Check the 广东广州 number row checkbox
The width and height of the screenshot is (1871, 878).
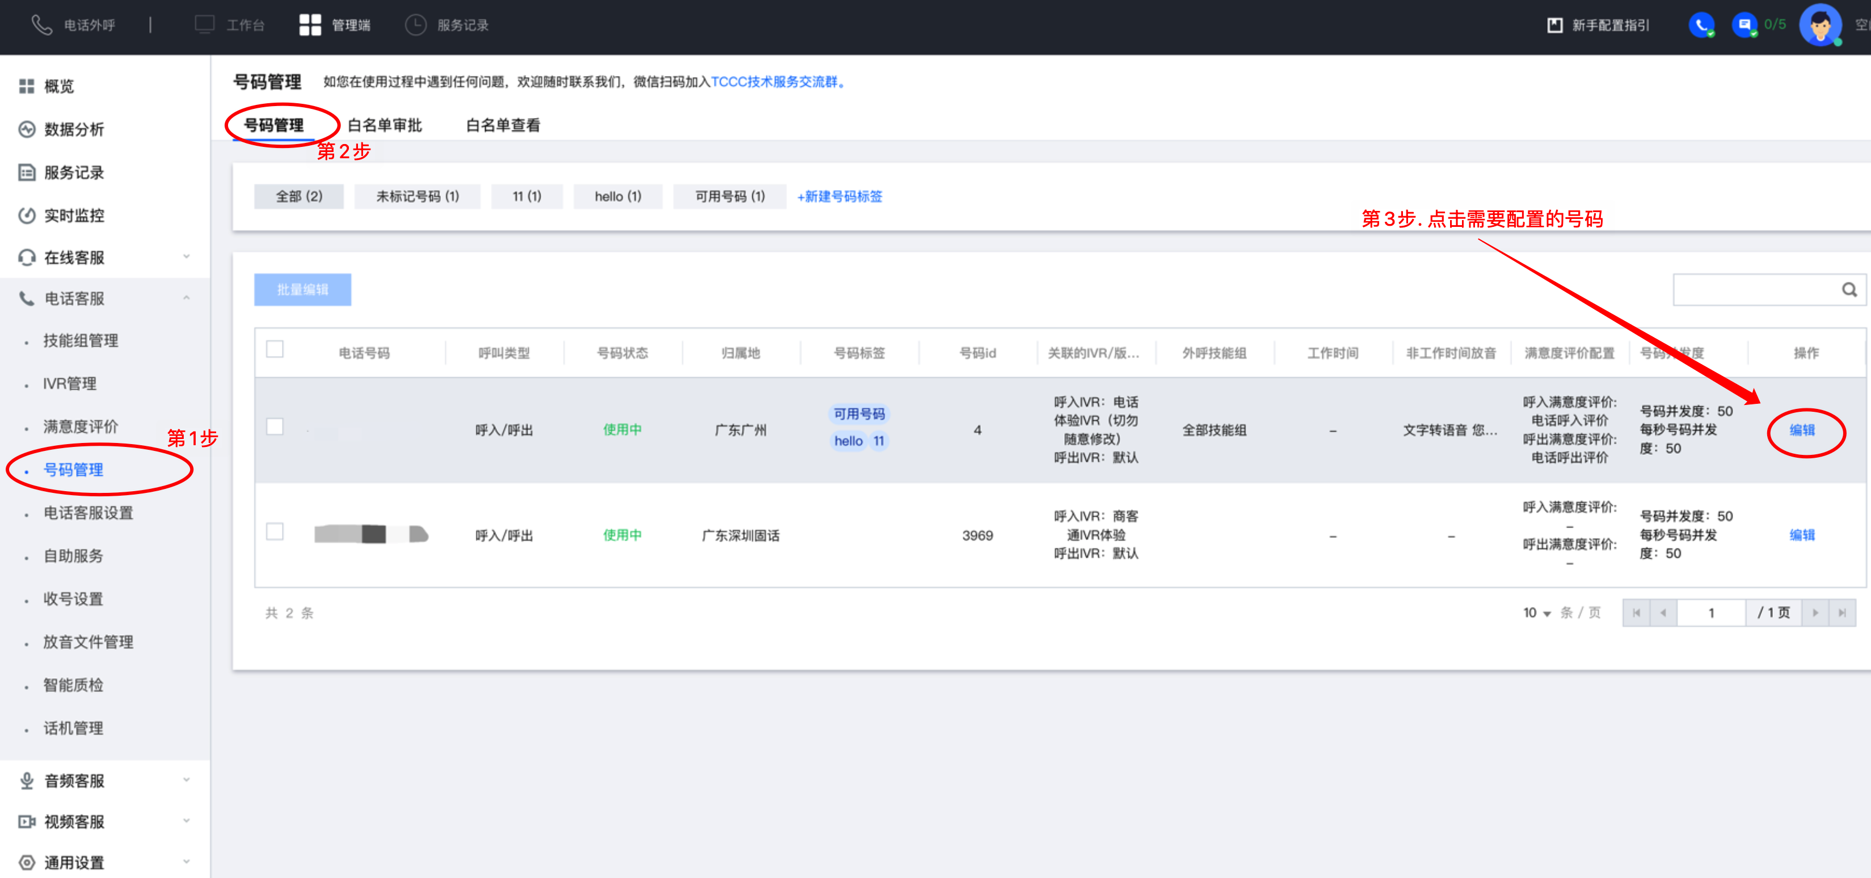point(275,427)
